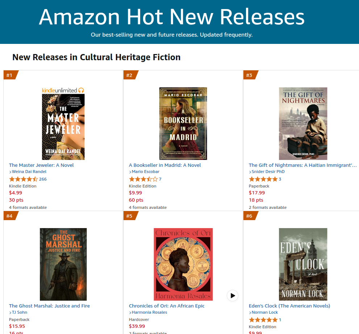Screen dimensions: 359x334
Task: Open the Chronicles of Ori cover thumbnail
Action: coord(183,264)
